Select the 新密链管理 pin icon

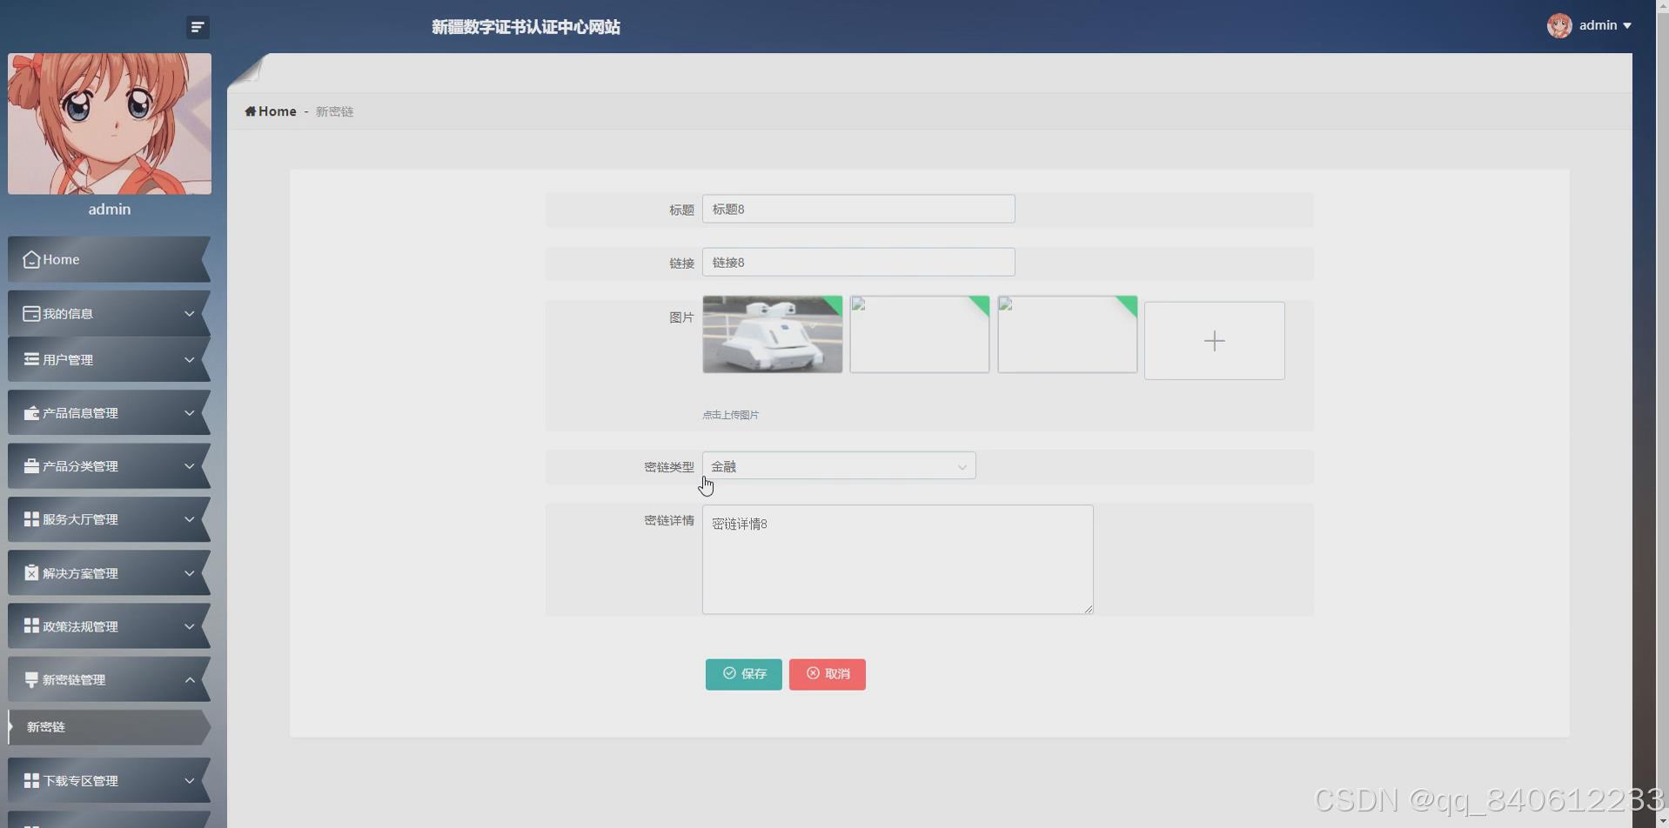(30, 679)
